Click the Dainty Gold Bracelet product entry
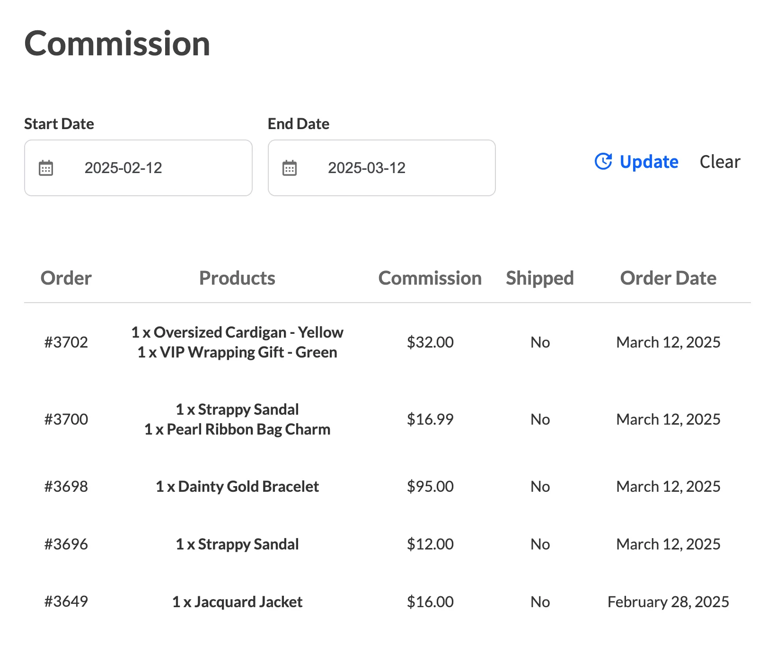The width and height of the screenshot is (776, 645). point(237,486)
